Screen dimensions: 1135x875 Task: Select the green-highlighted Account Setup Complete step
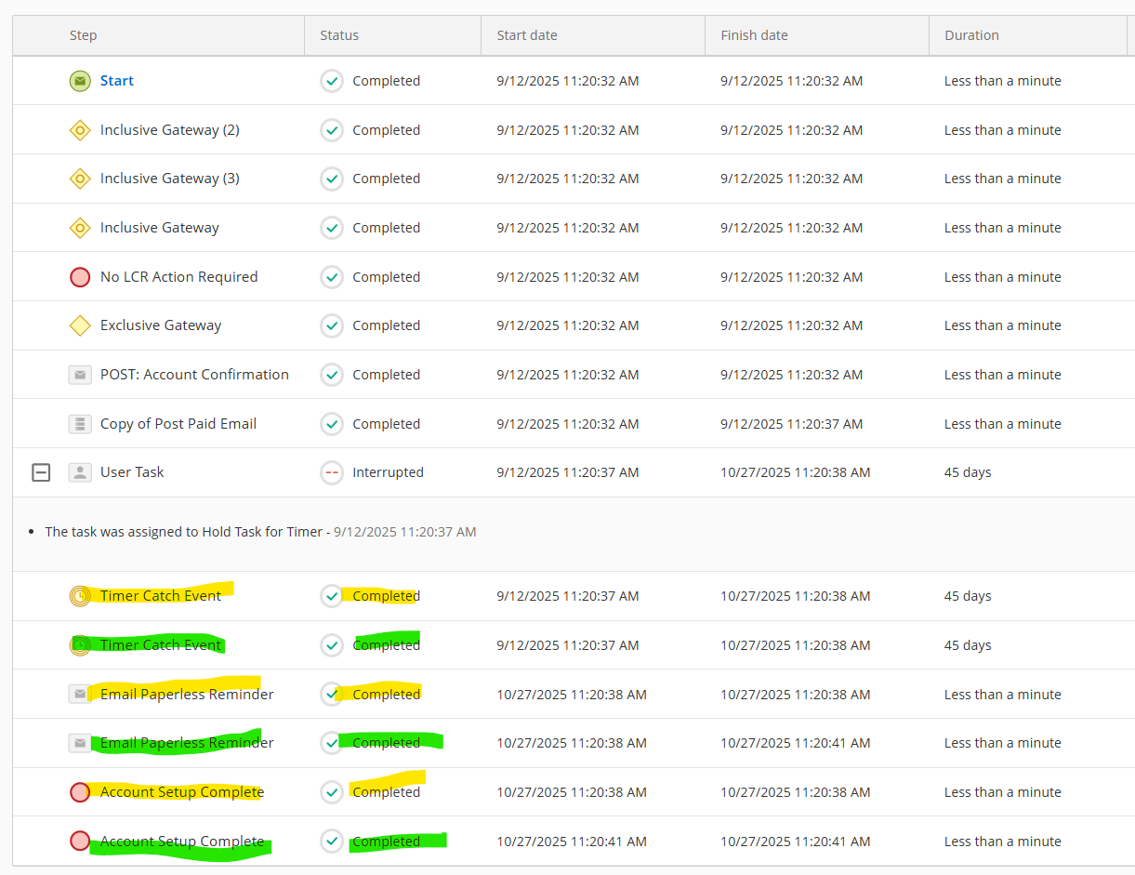[182, 842]
